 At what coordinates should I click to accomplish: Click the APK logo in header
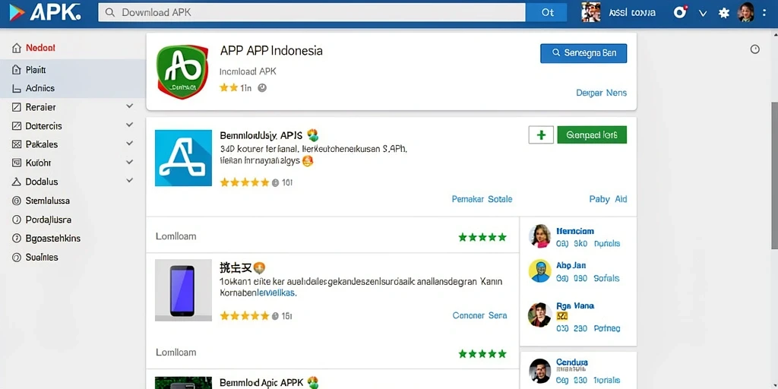pos(44,13)
